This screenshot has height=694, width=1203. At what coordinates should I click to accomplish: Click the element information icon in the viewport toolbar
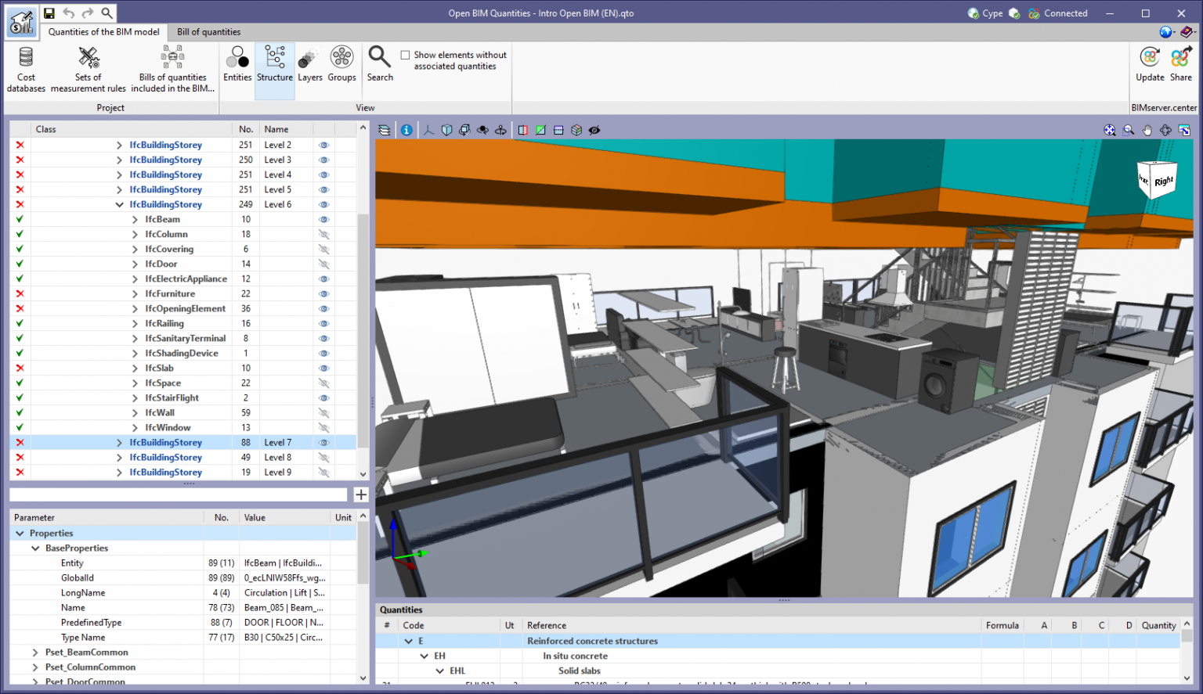coord(406,130)
